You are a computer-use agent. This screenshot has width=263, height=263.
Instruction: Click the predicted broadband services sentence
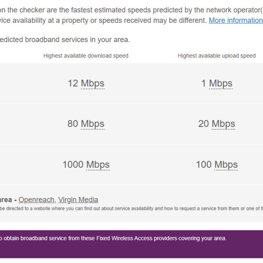tap(65, 40)
